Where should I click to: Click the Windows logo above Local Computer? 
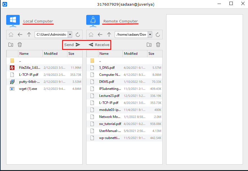13,20
